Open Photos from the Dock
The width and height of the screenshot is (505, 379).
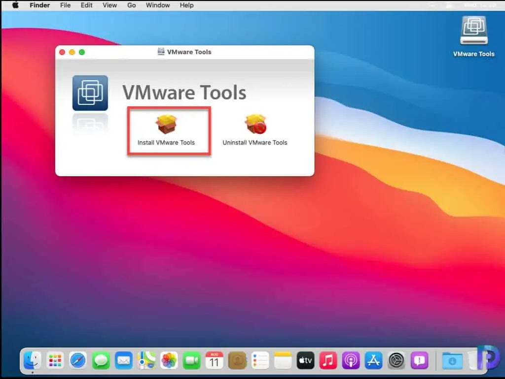pyautogui.click(x=169, y=360)
